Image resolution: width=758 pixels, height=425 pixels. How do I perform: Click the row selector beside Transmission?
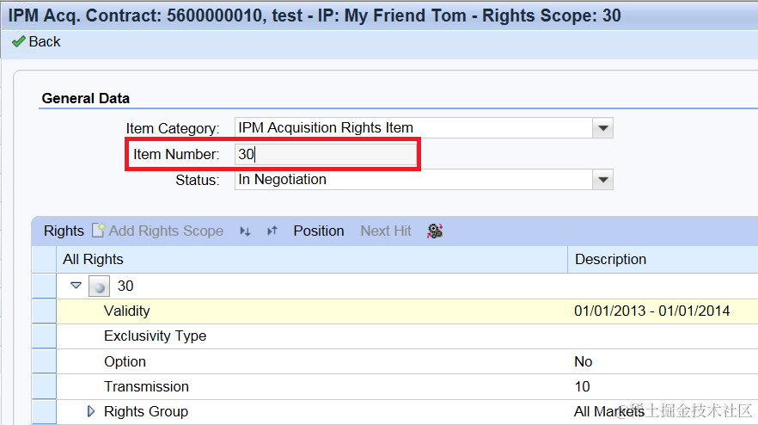(x=45, y=387)
